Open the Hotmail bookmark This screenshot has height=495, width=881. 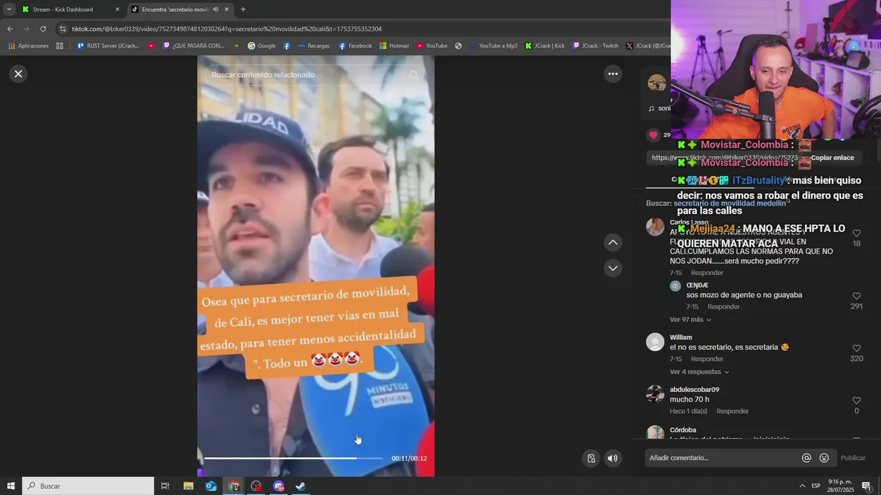[394, 46]
